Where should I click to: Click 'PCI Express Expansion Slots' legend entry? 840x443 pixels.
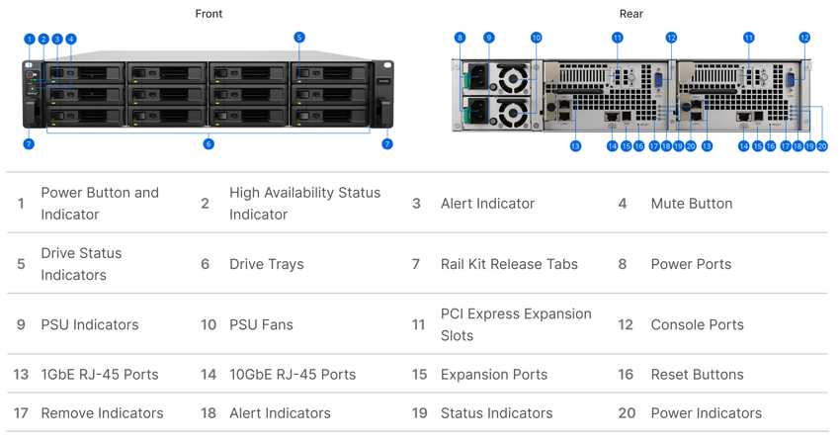click(516, 324)
